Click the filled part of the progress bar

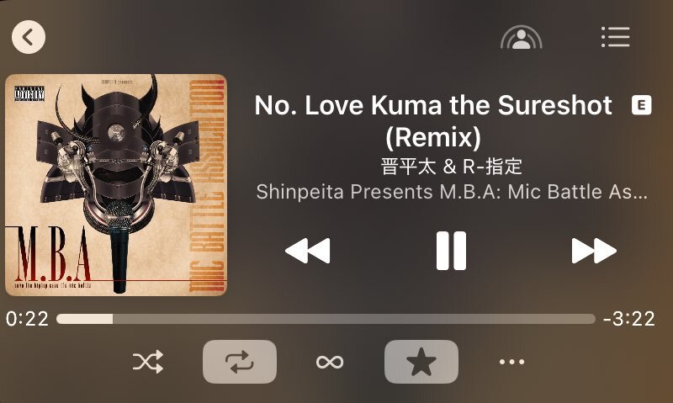click(85, 319)
